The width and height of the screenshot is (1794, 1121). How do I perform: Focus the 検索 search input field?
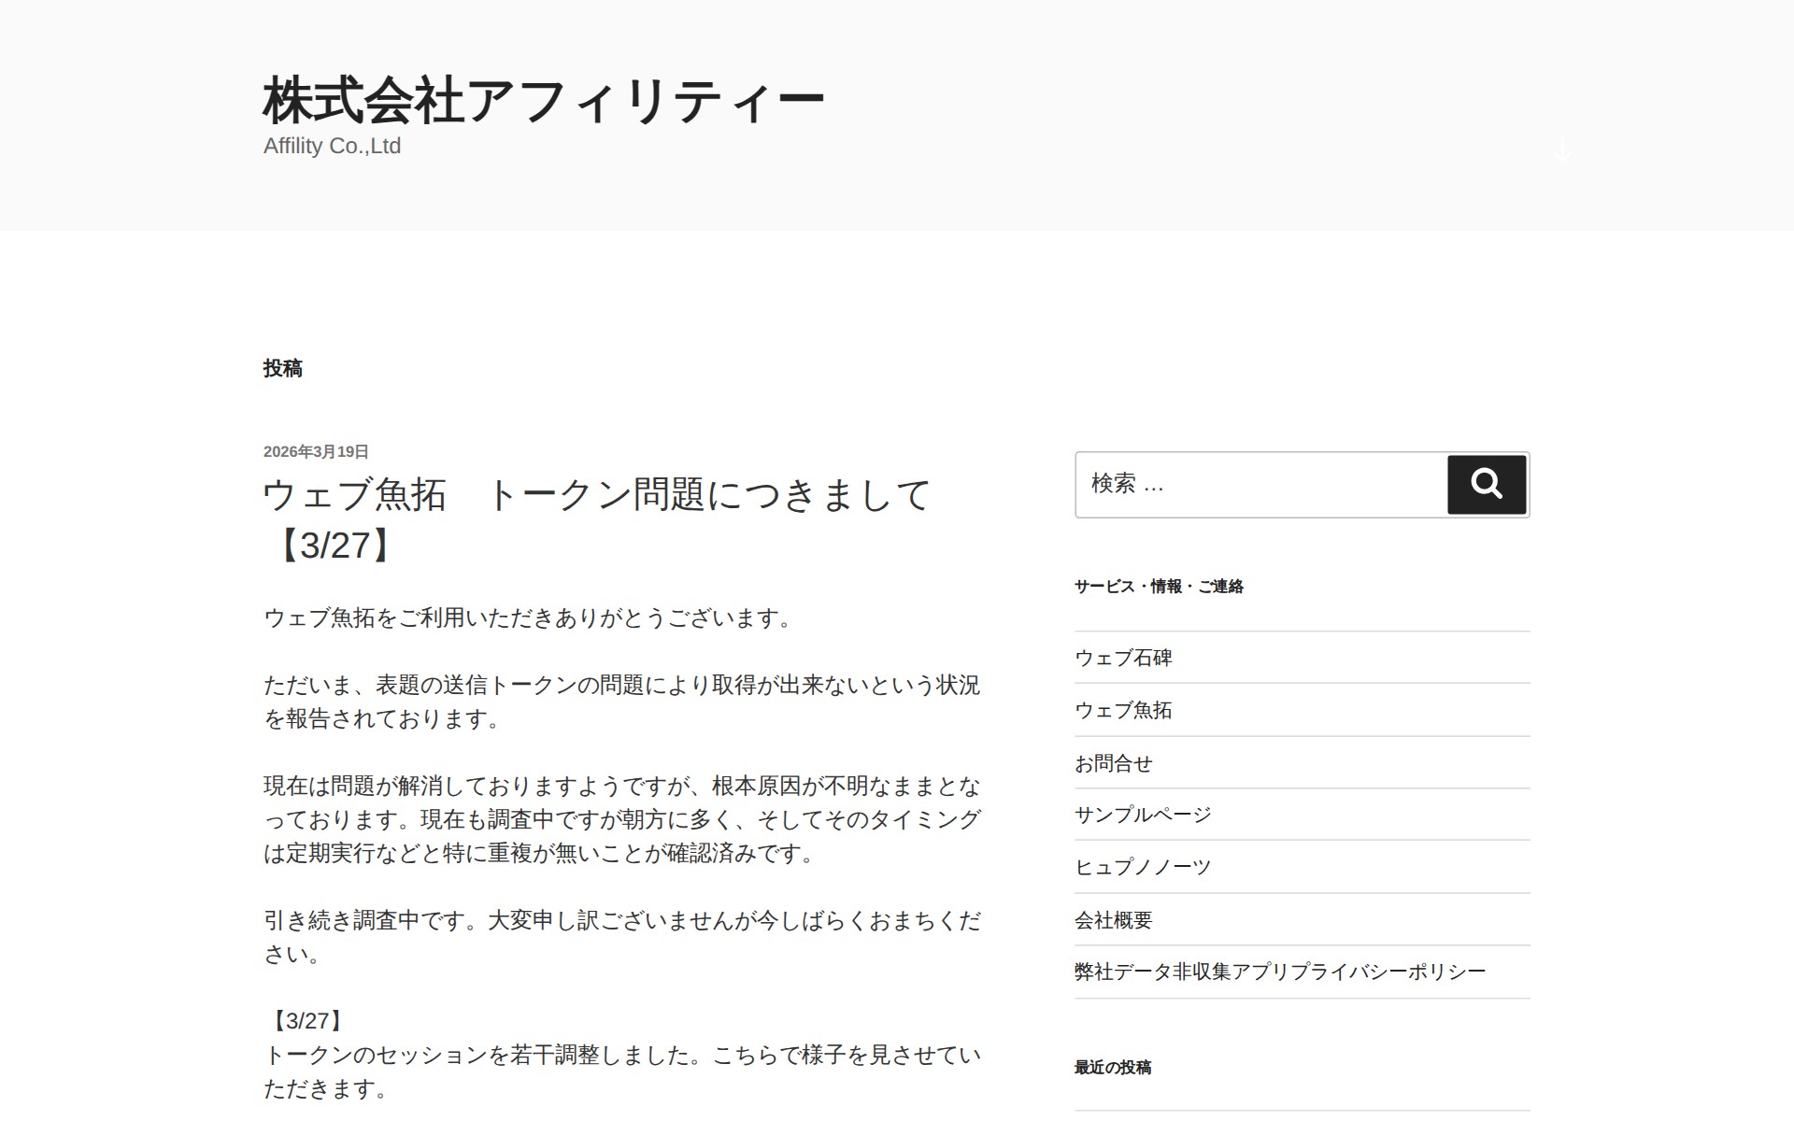point(1260,484)
